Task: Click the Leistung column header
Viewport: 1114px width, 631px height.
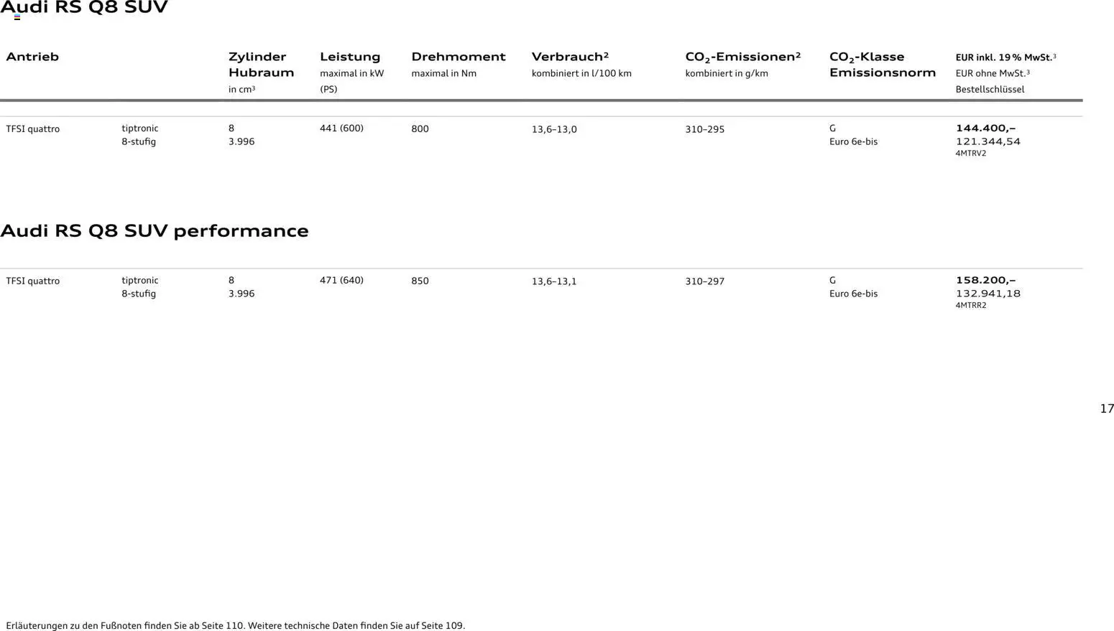Action: [349, 57]
